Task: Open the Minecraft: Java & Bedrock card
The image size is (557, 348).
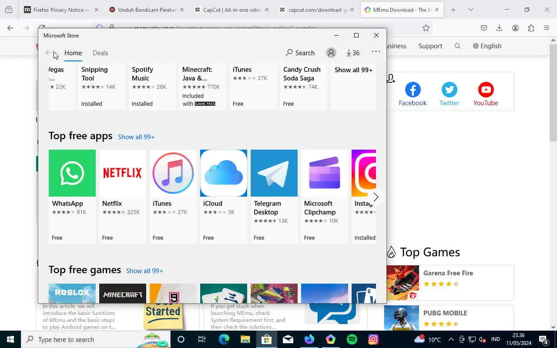Action: pos(202,87)
